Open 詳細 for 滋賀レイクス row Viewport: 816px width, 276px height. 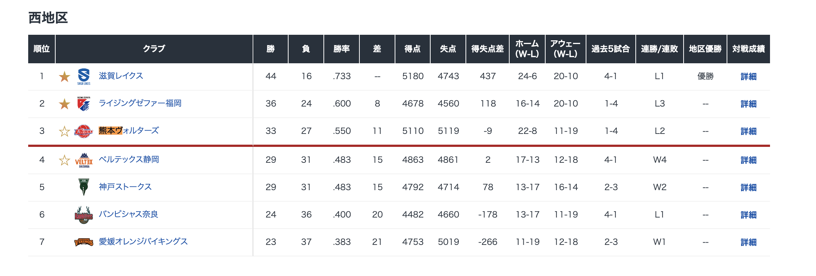click(748, 77)
